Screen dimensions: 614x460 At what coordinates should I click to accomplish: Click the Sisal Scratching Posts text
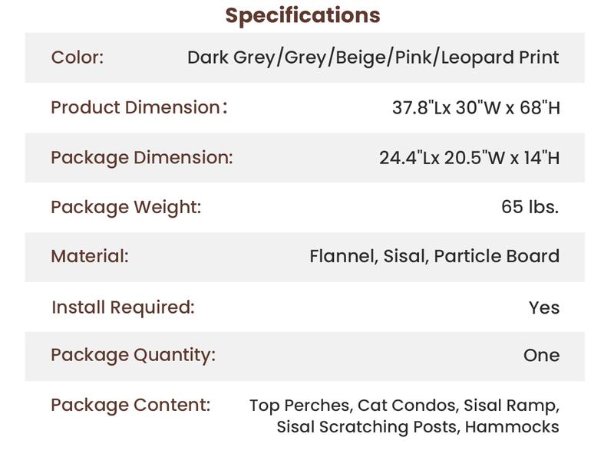pyautogui.click(x=368, y=427)
